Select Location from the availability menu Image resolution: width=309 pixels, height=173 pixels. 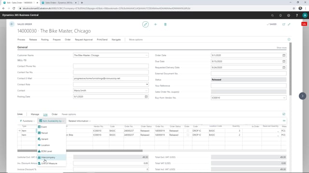pos(52,145)
